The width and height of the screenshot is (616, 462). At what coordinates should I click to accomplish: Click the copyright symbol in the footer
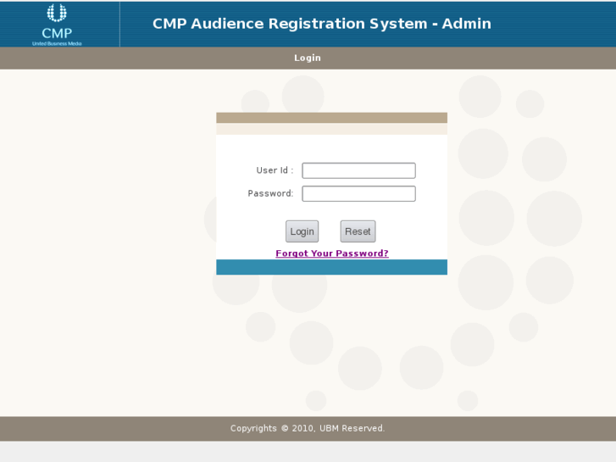coord(285,428)
